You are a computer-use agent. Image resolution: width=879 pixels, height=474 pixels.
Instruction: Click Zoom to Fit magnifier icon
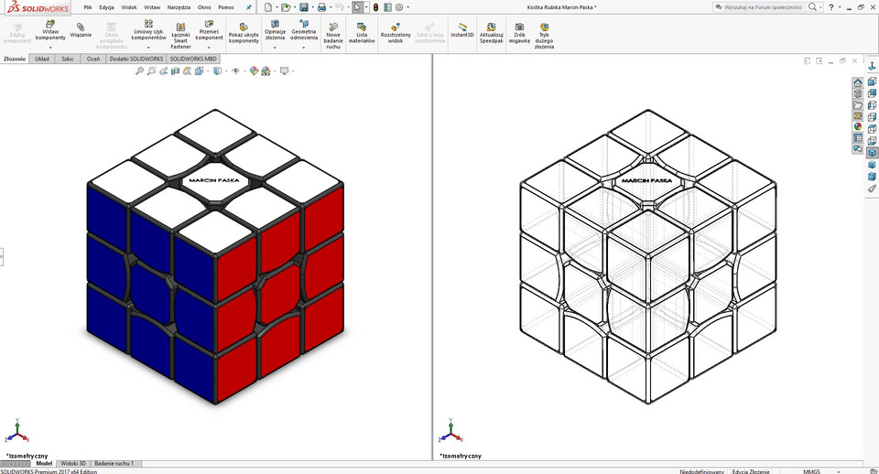139,71
